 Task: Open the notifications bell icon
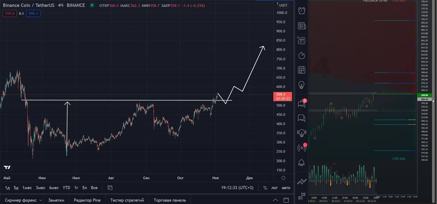[302, 162]
